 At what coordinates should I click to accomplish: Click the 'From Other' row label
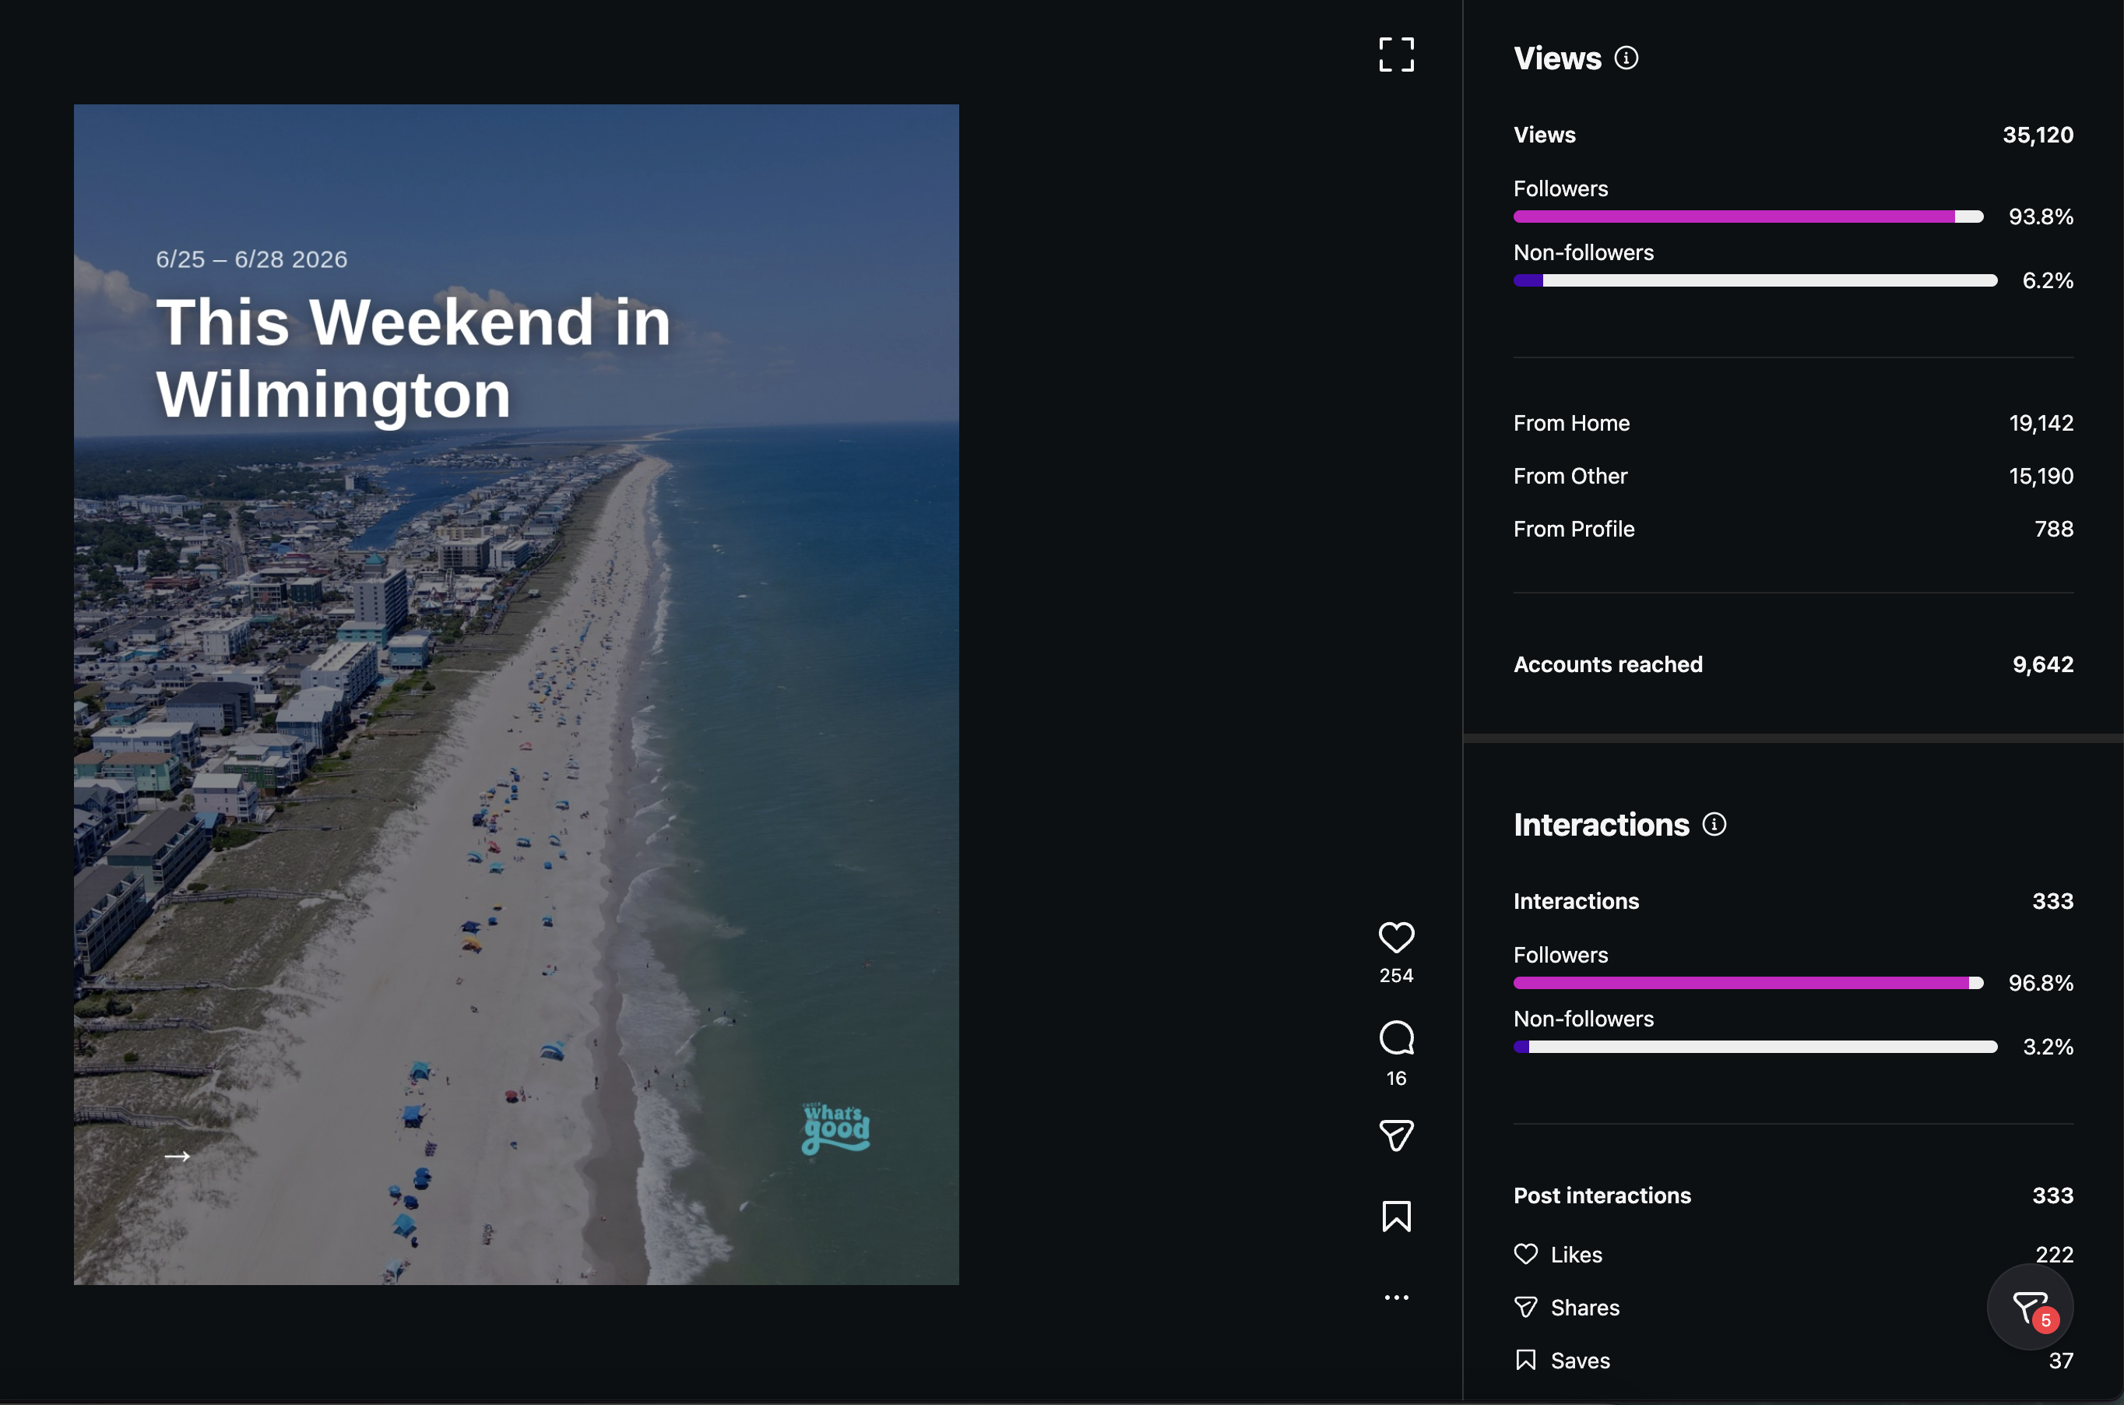[1570, 476]
